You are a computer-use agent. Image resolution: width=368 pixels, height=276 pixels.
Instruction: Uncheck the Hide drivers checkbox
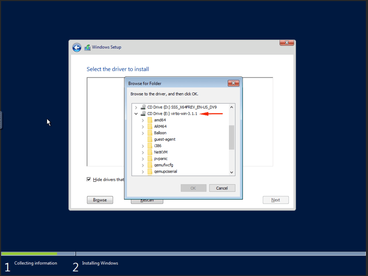tap(88, 179)
